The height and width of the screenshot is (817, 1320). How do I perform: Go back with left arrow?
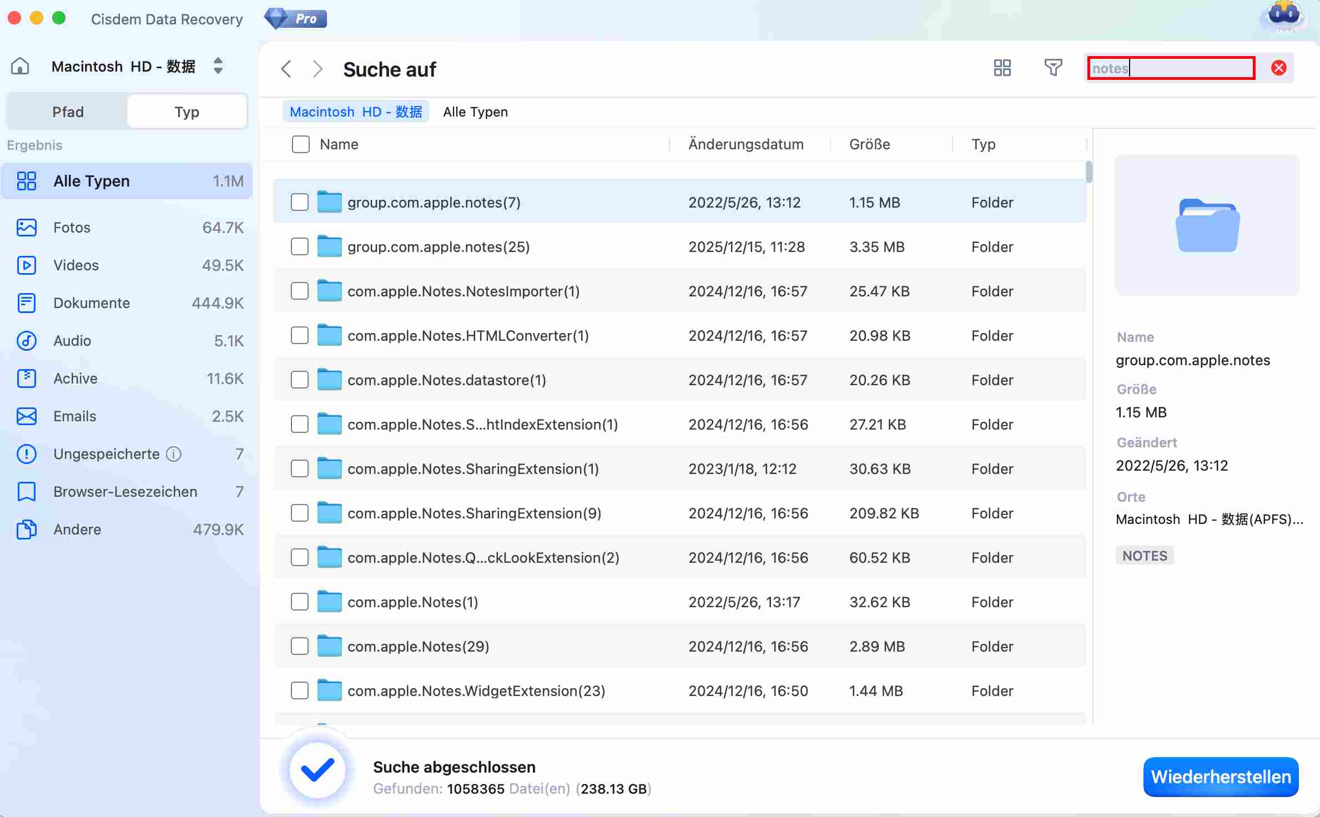coord(286,69)
